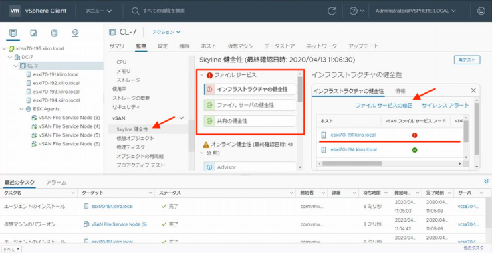Open vSAN File Service Node (5) task target link
Image resolution: width=492 pixels, height=253 pixels.
[119, 224]
